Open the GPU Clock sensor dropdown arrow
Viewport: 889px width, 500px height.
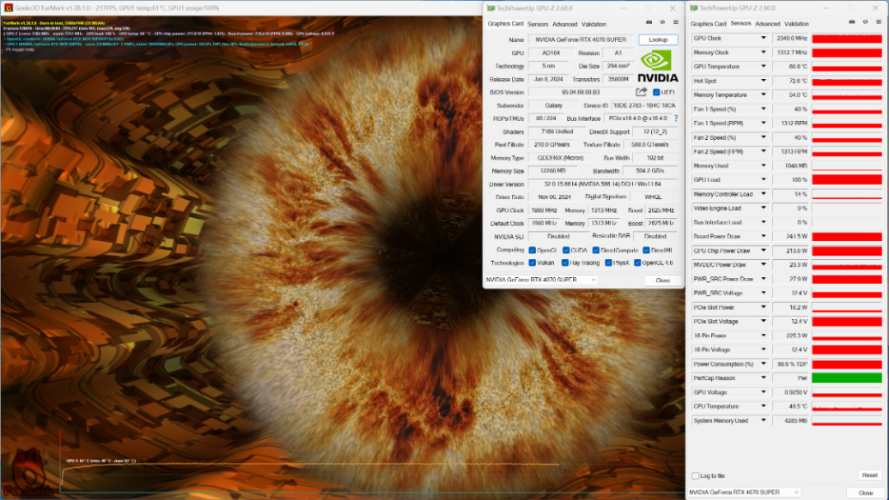pyautogui.click(x=763, y=38)
